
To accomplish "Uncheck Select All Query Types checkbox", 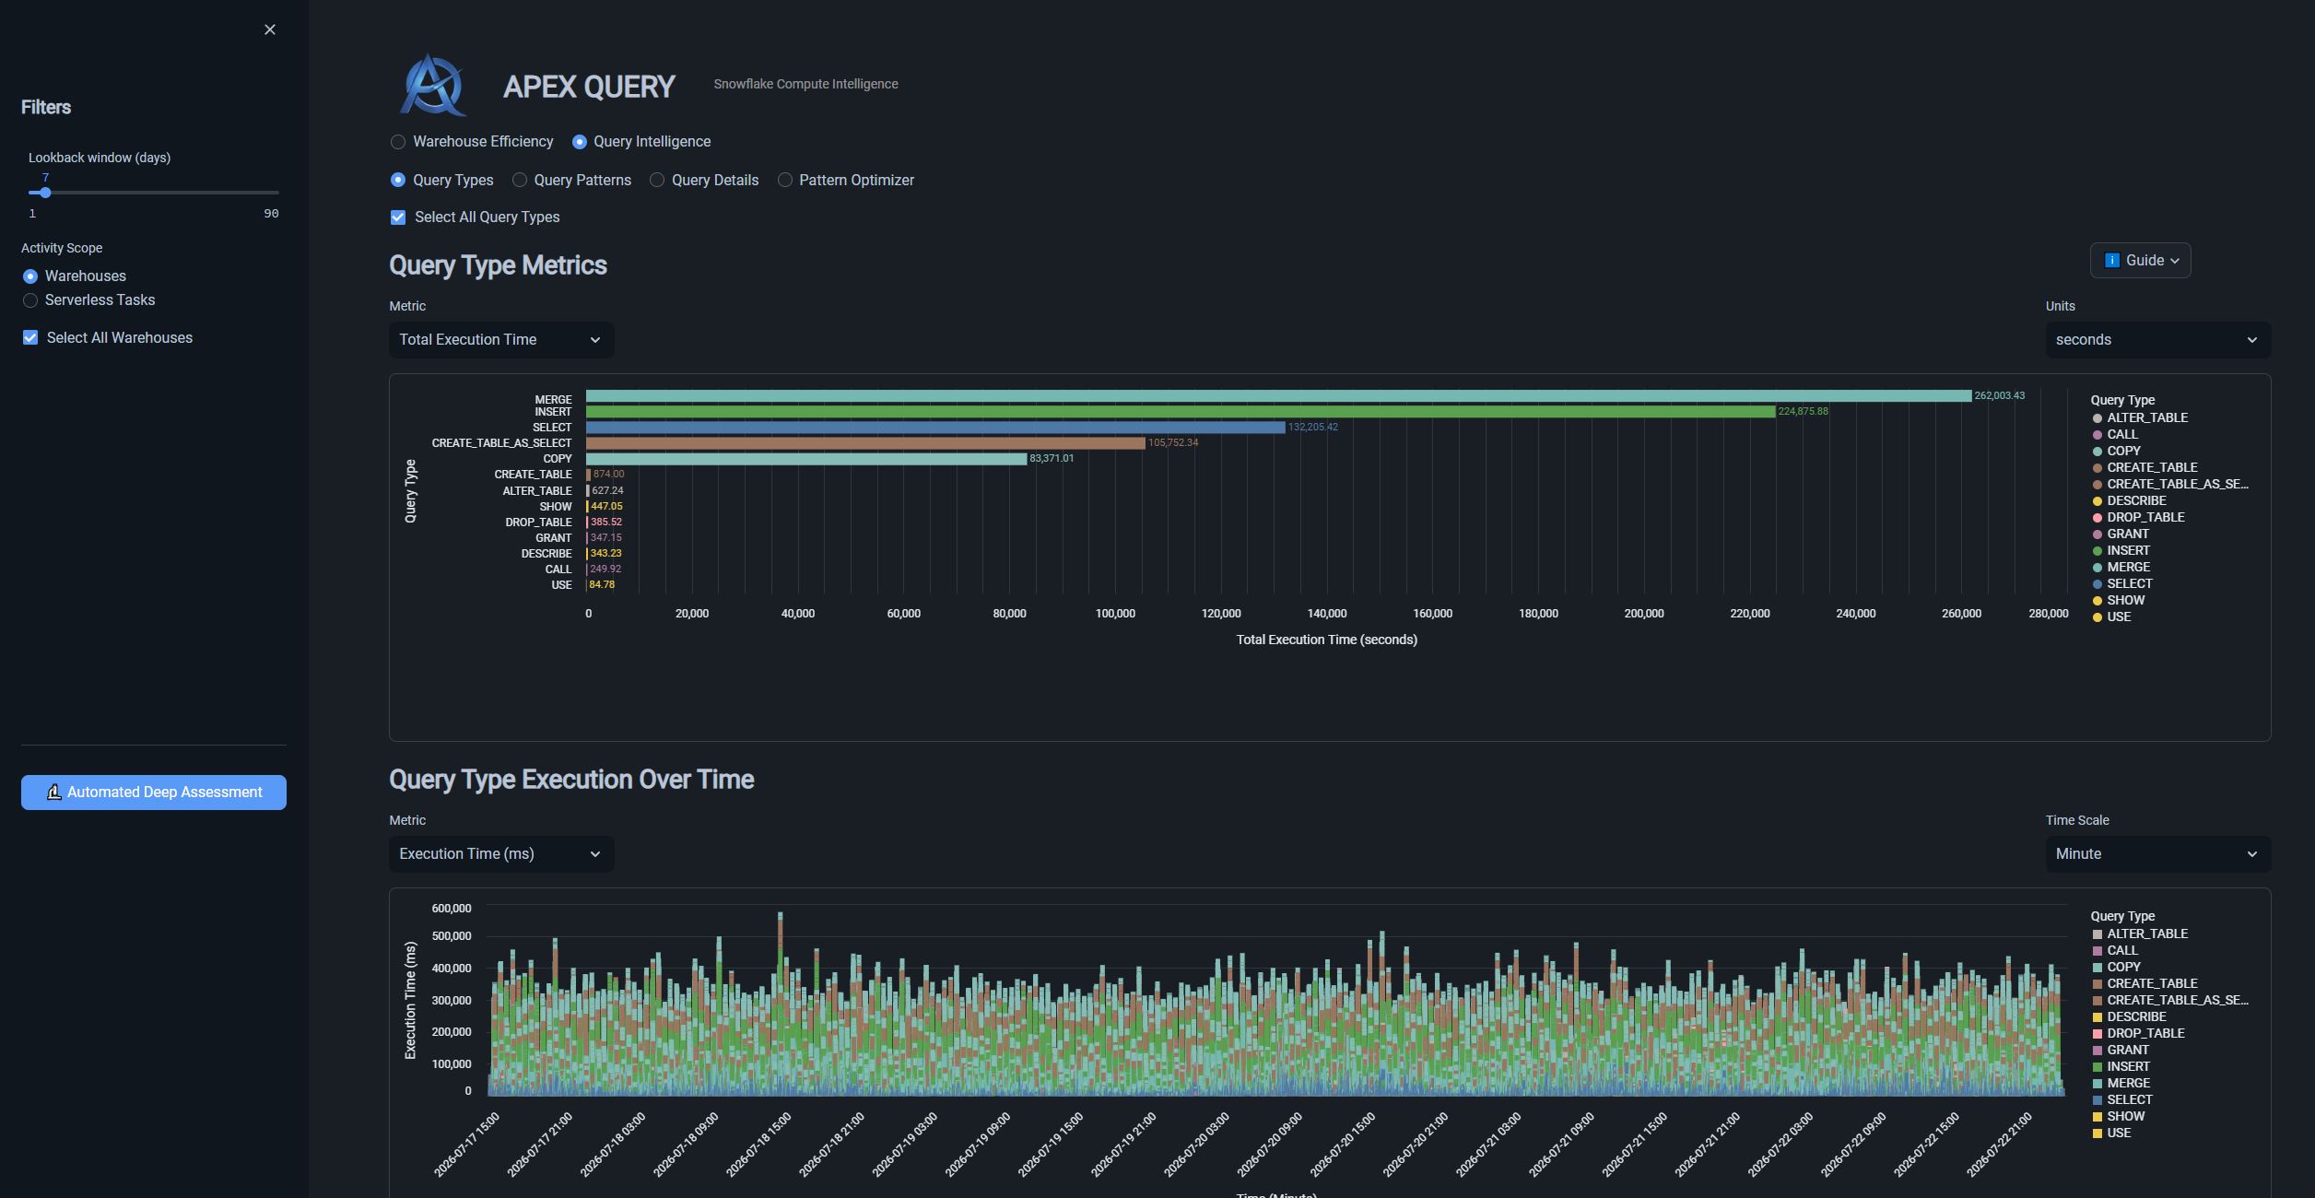I will (398, 217).
